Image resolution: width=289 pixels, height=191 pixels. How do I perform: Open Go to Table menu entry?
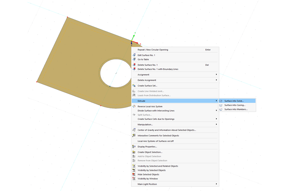(175, 59)
